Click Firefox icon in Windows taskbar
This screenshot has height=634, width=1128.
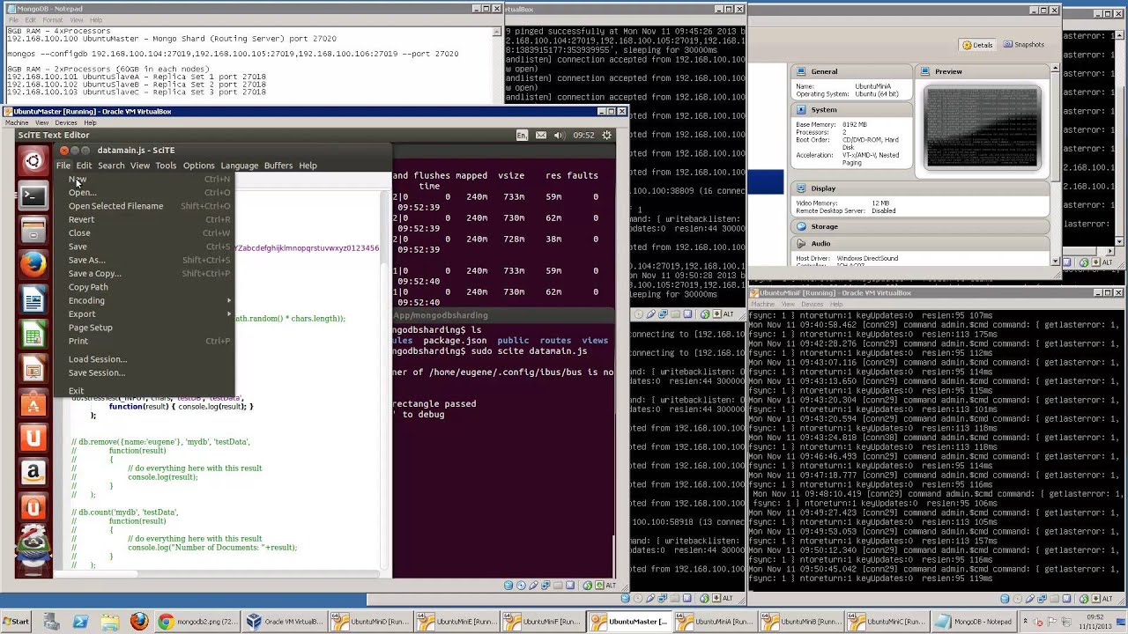click(x=138, y=622)
